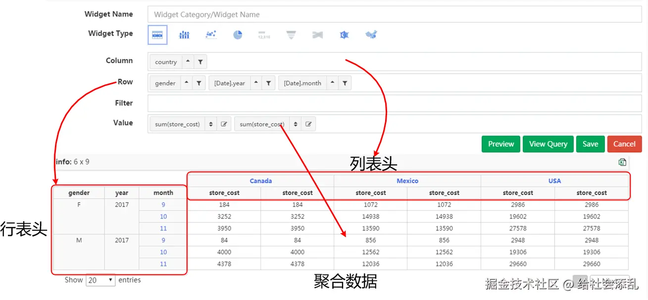Focus the Widget Name input field
The width and height of the screenshot is (648, 300).
click(395, 14)
